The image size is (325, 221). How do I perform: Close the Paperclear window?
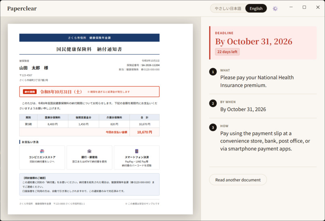click(318, 7)
